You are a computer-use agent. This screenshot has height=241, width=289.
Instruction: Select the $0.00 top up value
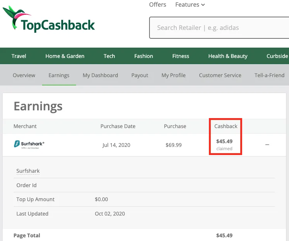point(102,199)
